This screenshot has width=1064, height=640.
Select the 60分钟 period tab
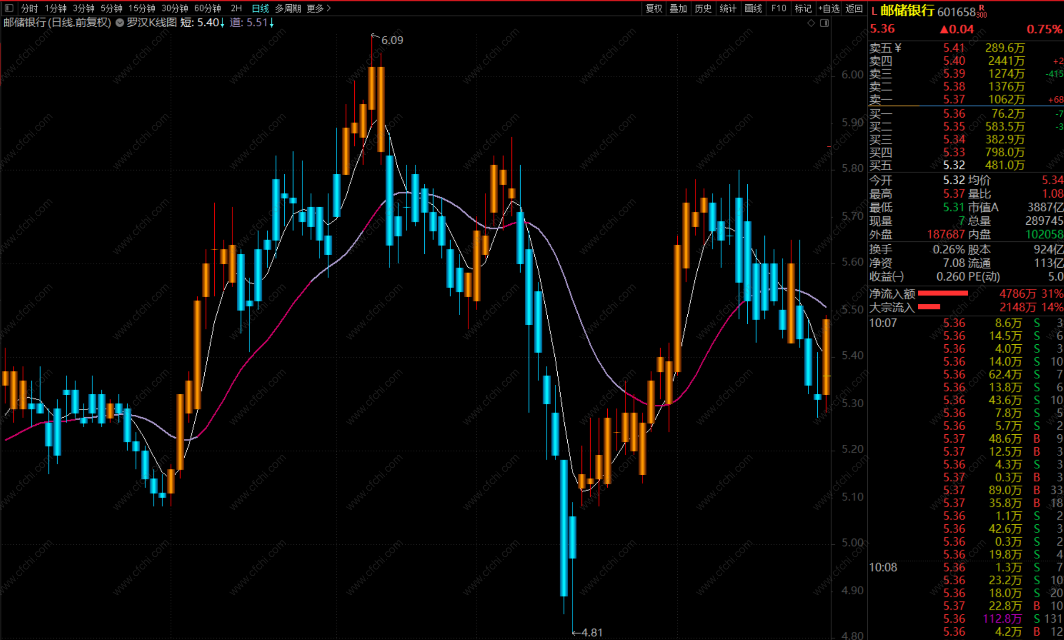click(208, 8)
